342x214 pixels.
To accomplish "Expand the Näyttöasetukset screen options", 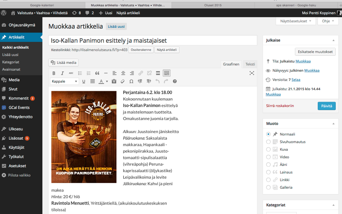I will (x=296, y=21).
